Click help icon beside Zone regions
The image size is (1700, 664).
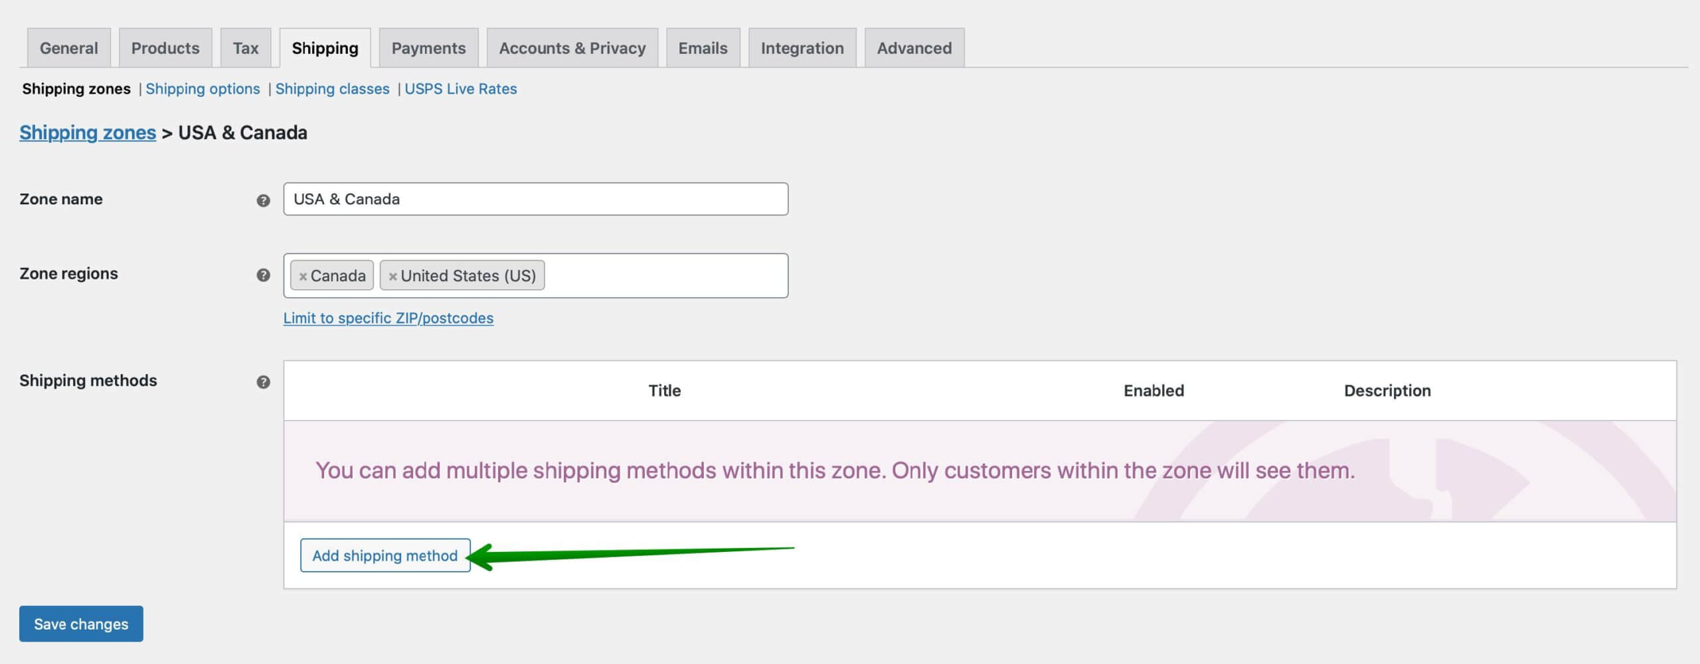263,275
